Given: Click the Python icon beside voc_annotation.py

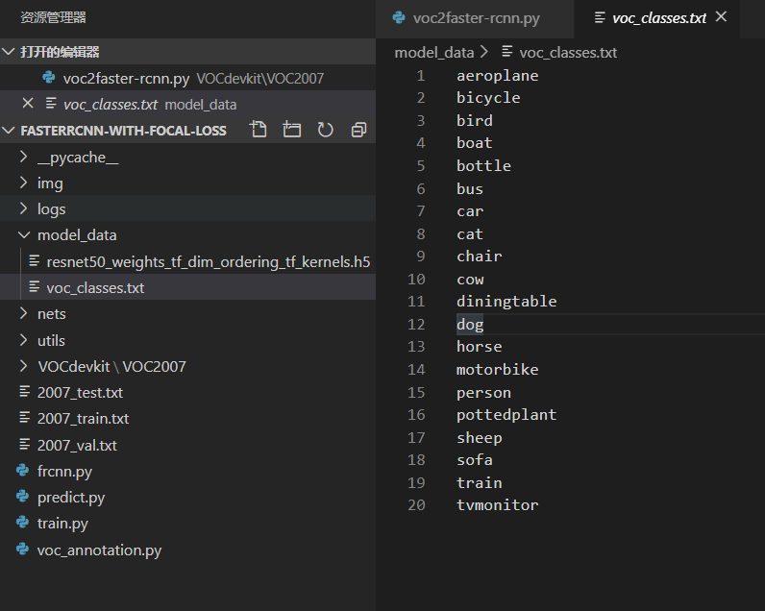Looking at the screenshot, I should [x=22, y=550].
